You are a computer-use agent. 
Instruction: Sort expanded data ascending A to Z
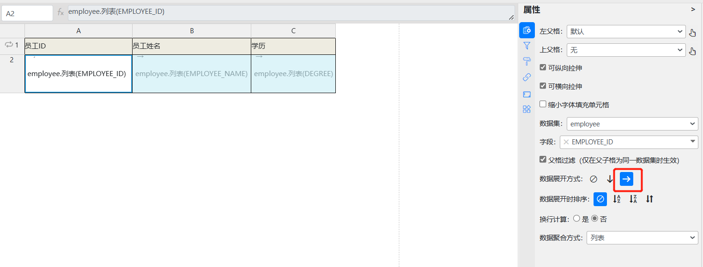[x=617, y=199]
